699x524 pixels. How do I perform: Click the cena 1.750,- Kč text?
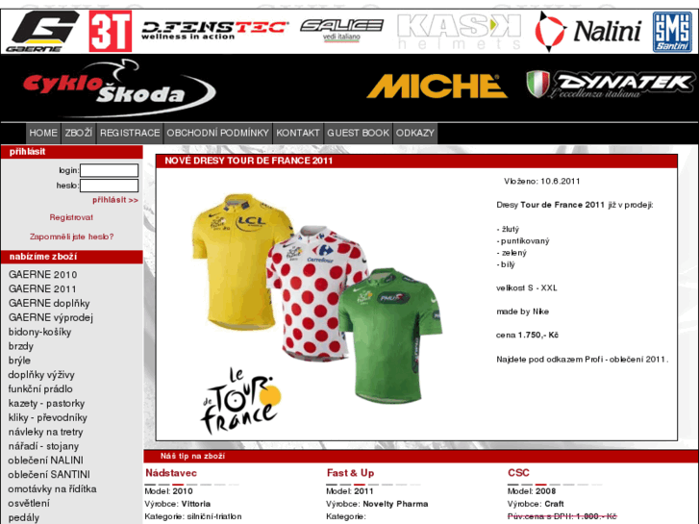point(527,335)
